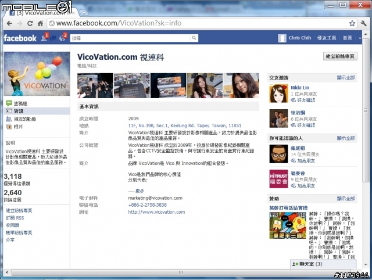The height and width of the screenshot is (280, 372).
Task: Open second photo thumbnail with product boxes
Action: (132, 85)
